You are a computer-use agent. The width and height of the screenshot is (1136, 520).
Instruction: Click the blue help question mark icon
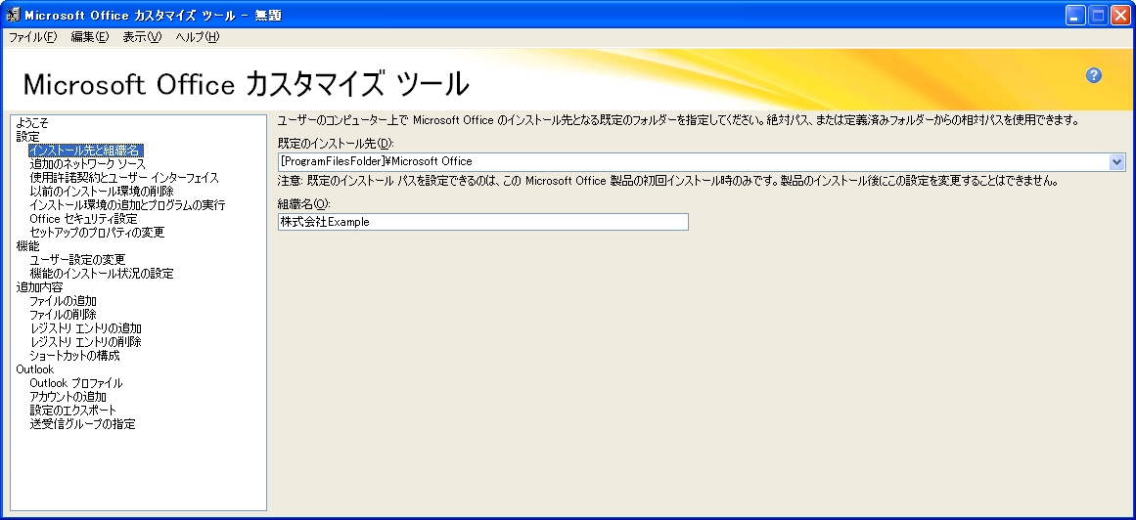click(x=1094, y=75)
